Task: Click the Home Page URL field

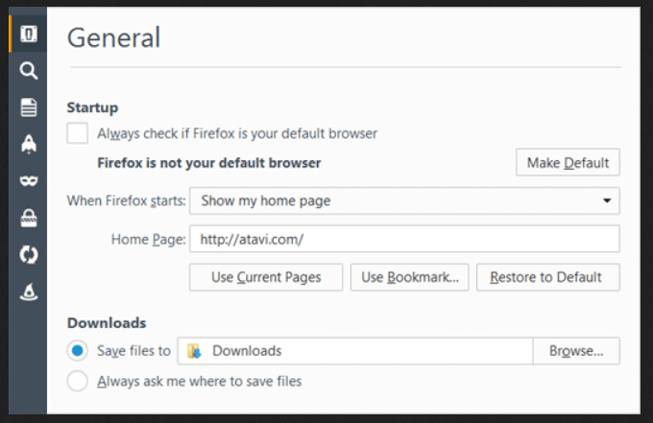Action: (404, 239)
